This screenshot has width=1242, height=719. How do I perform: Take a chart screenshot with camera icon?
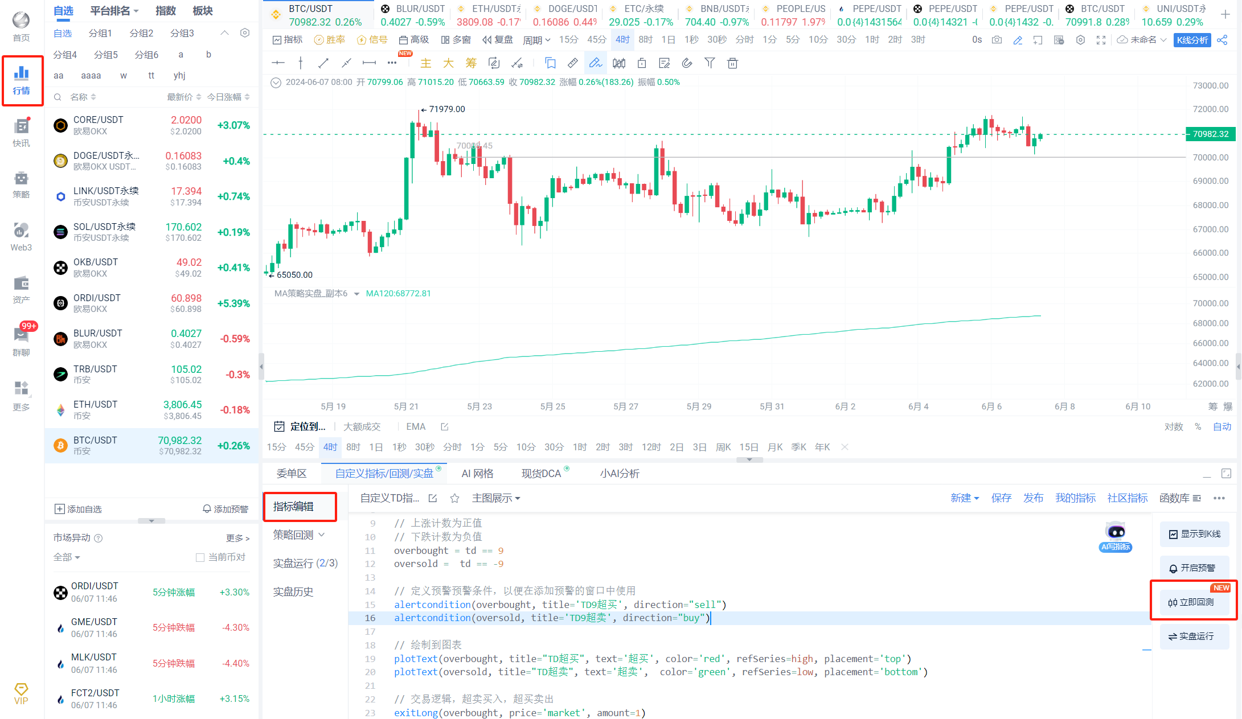[x=997, y=40]
